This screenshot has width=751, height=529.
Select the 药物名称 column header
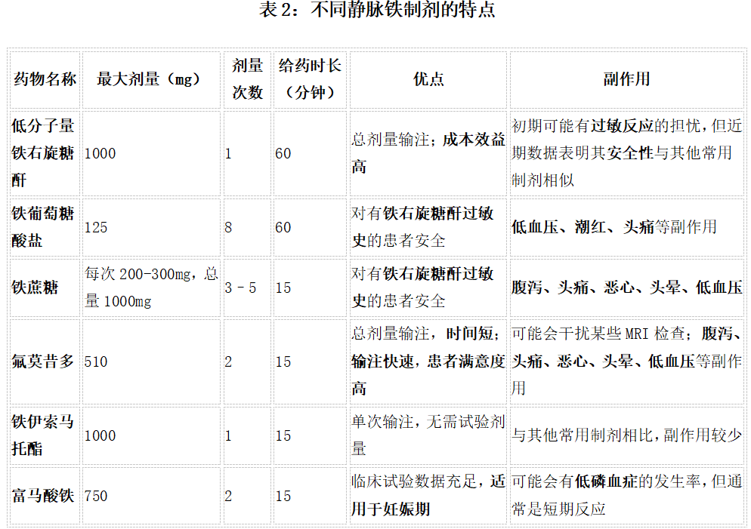[x=44, y=79]
